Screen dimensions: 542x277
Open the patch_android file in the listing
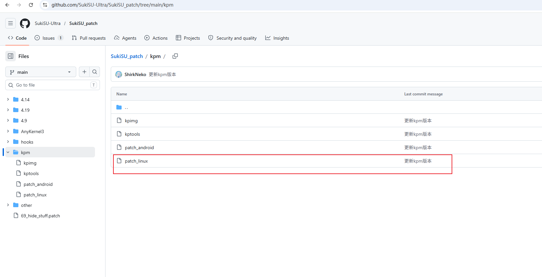point(139,148)
